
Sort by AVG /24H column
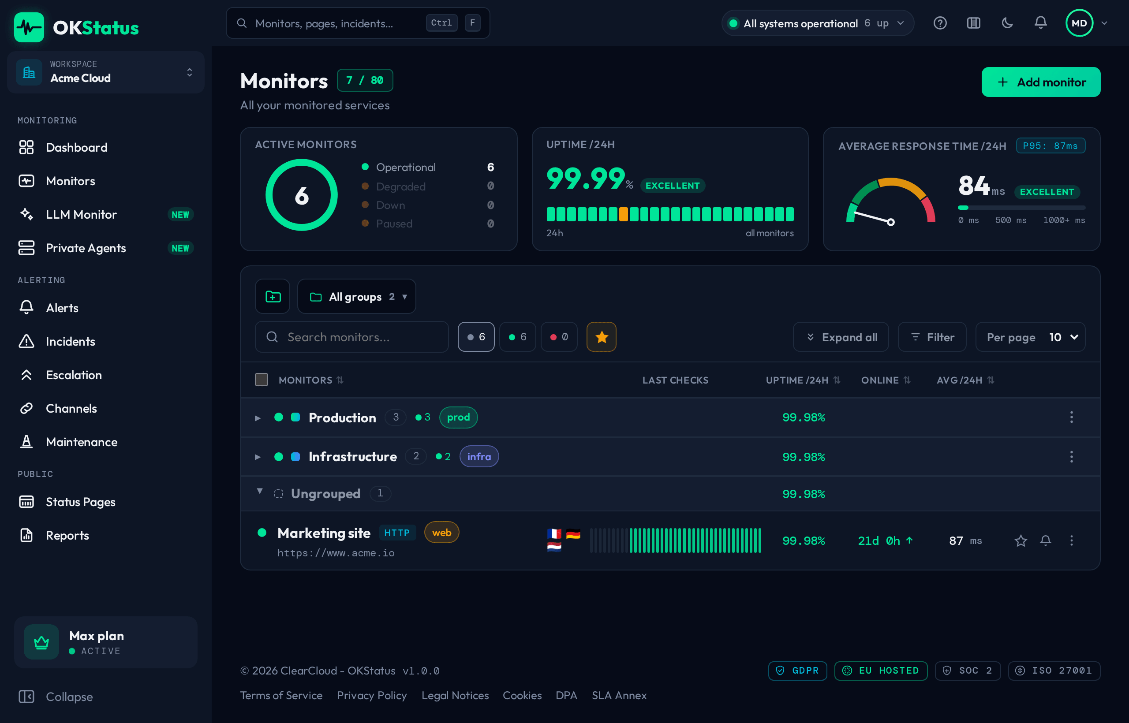[965, 380]
